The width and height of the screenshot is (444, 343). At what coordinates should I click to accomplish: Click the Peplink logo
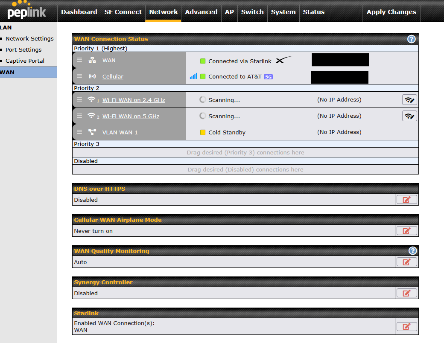[26, 11]
